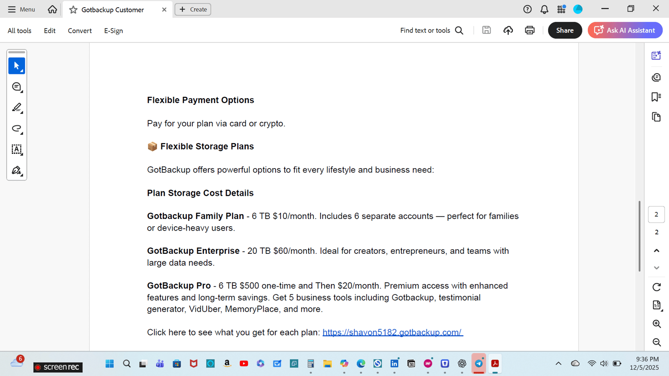Screen dimensions: 669x376
Task: Select the Fill and Sign pen tool
Action: point(17,170)
